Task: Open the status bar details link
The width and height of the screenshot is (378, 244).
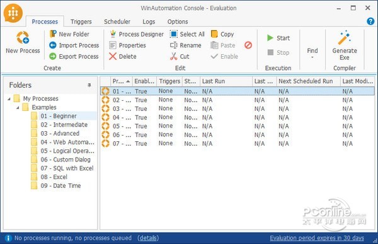Action: 148,238
